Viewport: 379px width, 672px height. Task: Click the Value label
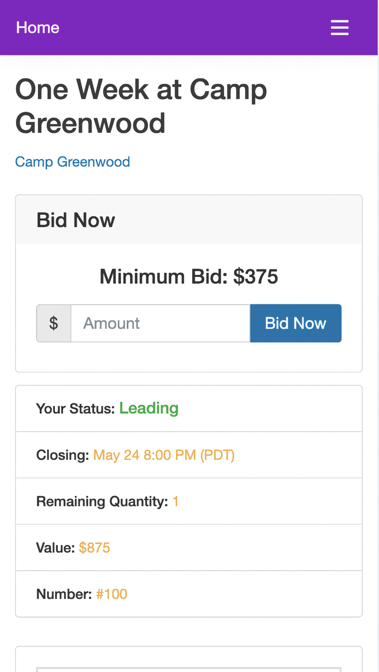55,548
